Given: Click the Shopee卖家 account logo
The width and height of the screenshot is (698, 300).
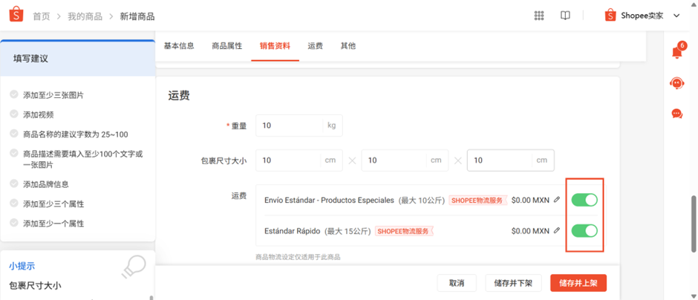Looking at the screenshot, I should click(610, 16).
